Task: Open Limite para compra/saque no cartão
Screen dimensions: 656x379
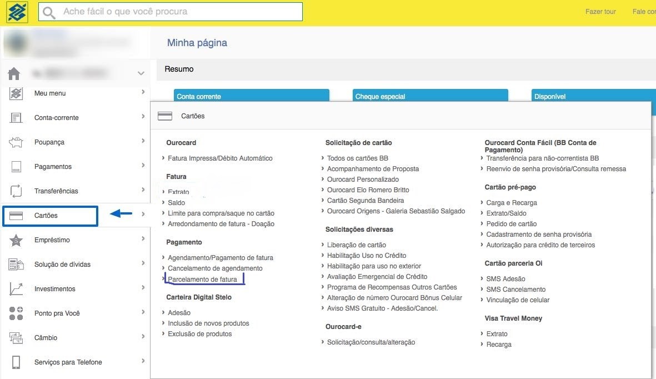Action: [x=221, y=213]
